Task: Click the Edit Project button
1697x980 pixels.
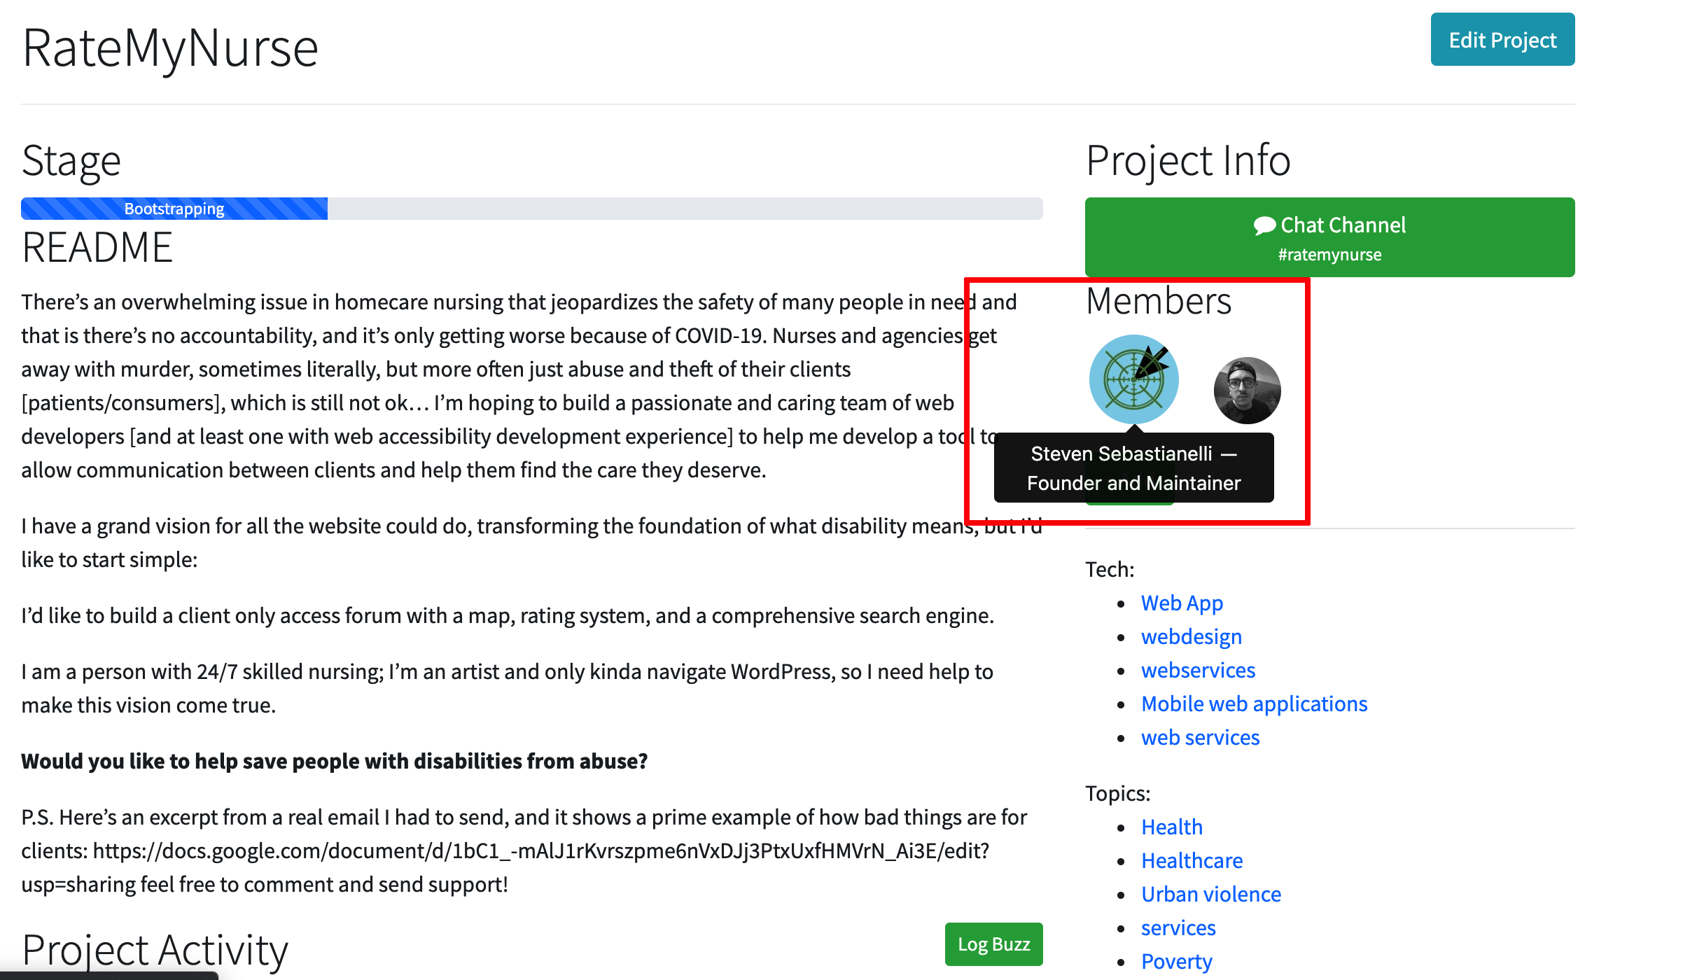Action: [1502, 40]
